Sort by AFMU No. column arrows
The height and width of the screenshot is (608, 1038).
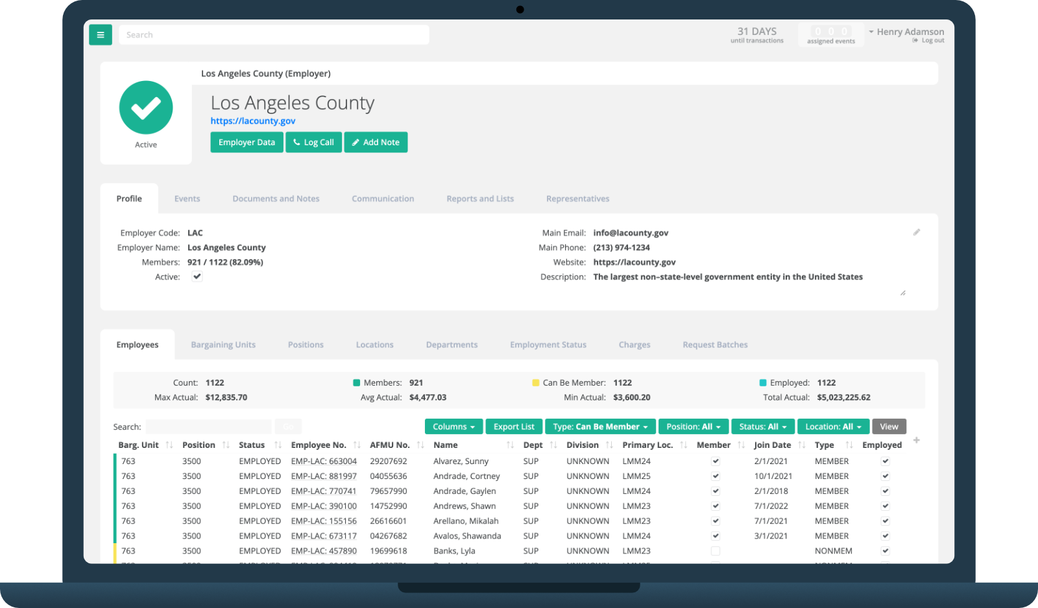point(420,445)
